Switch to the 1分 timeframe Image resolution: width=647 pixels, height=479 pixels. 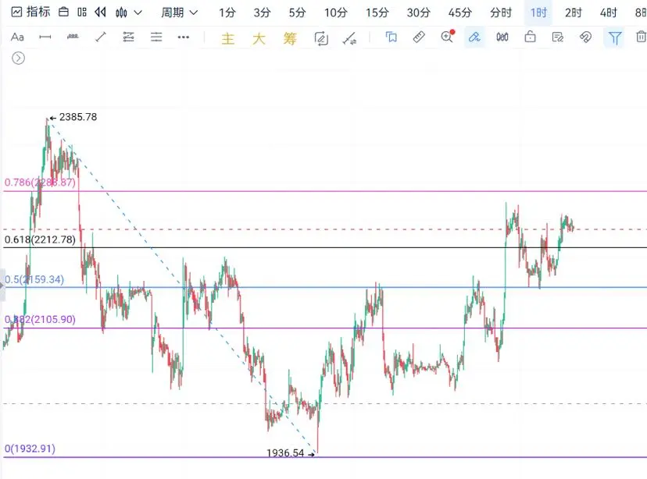pos(227,12)
